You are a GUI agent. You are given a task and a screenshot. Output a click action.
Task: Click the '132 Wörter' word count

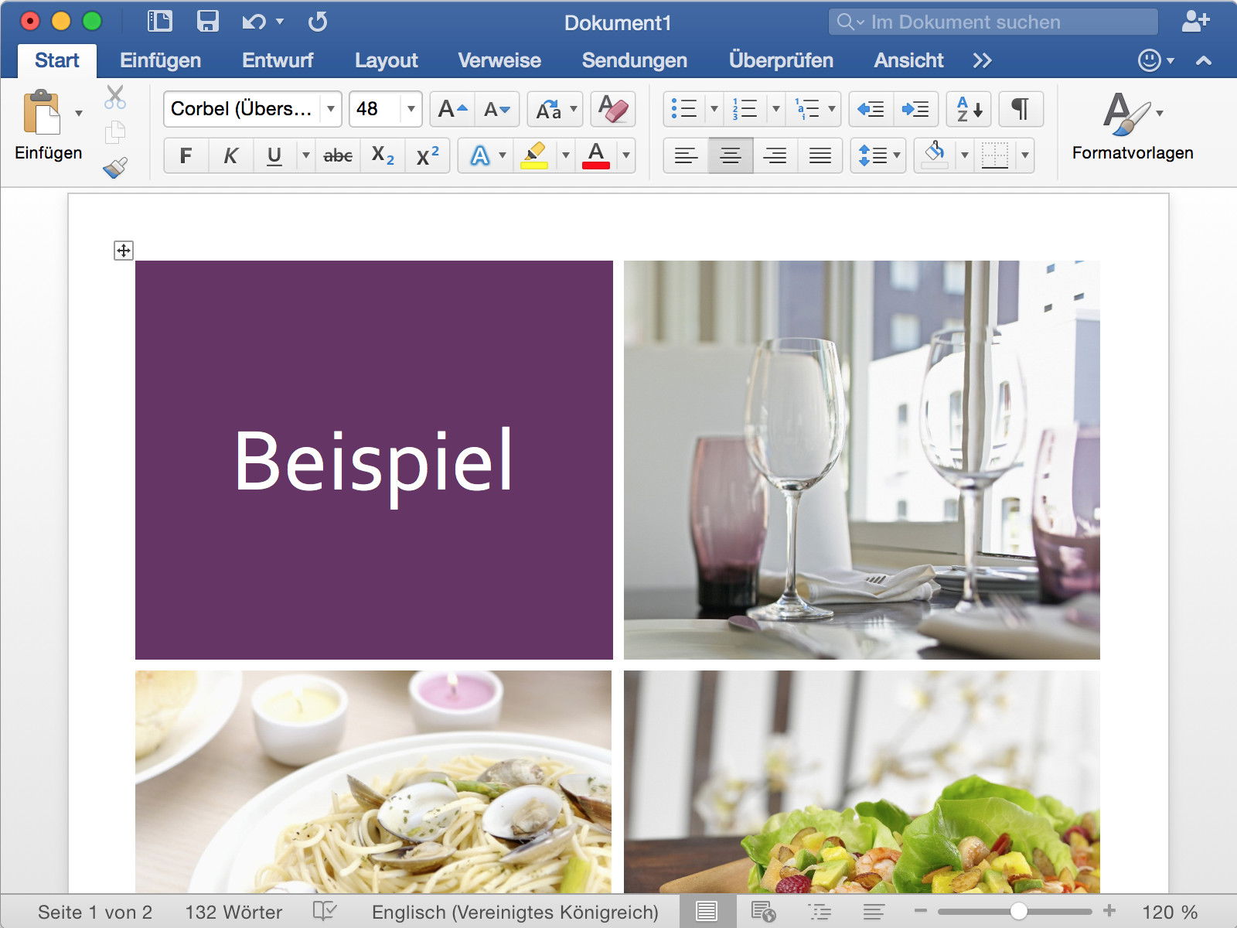(233, 912)
